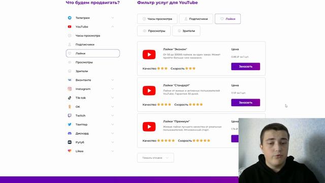This screenshot has height=183, width=325.
Task: Click the Телеграм label in sidebar
Action: [82, 18]
